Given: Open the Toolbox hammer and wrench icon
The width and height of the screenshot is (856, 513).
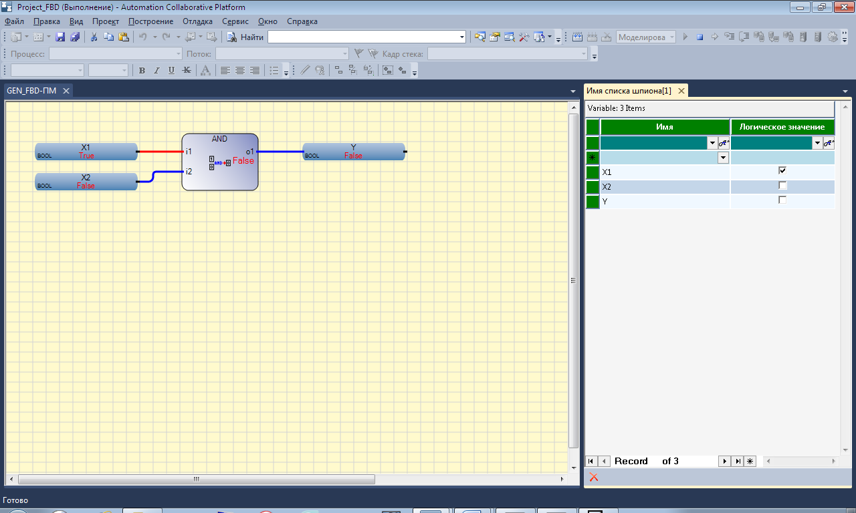Looking at the screenshot, I should (524, 37).
